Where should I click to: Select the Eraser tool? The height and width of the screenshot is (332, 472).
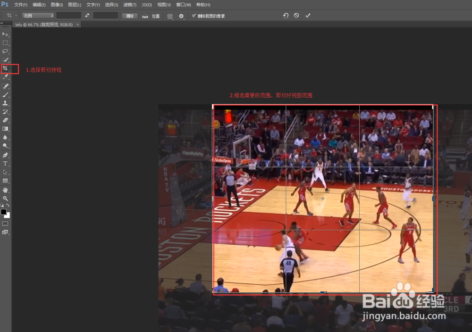pos(5,120)
